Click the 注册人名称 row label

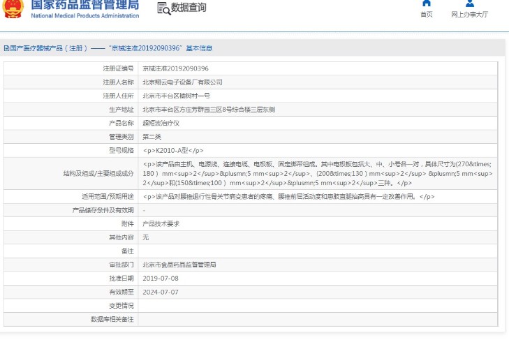118,82
